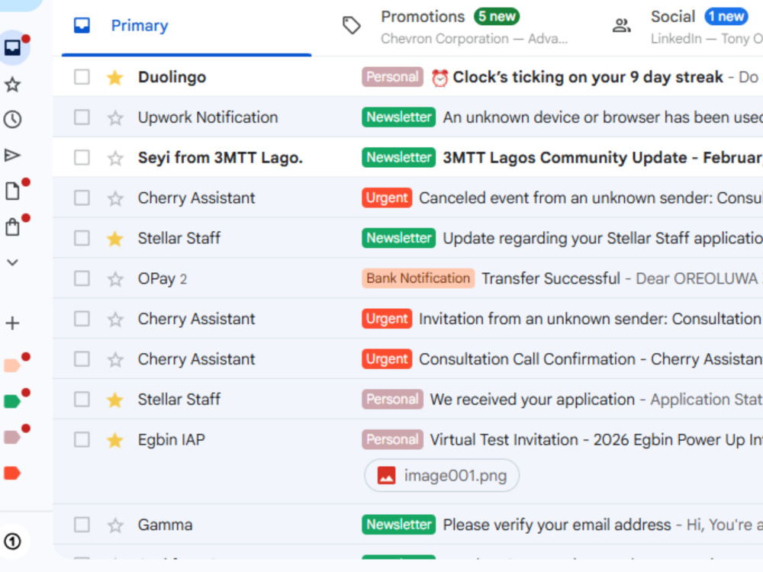Click the Primary tab inbox icon
763x572 pixels.
click(82, 25)
